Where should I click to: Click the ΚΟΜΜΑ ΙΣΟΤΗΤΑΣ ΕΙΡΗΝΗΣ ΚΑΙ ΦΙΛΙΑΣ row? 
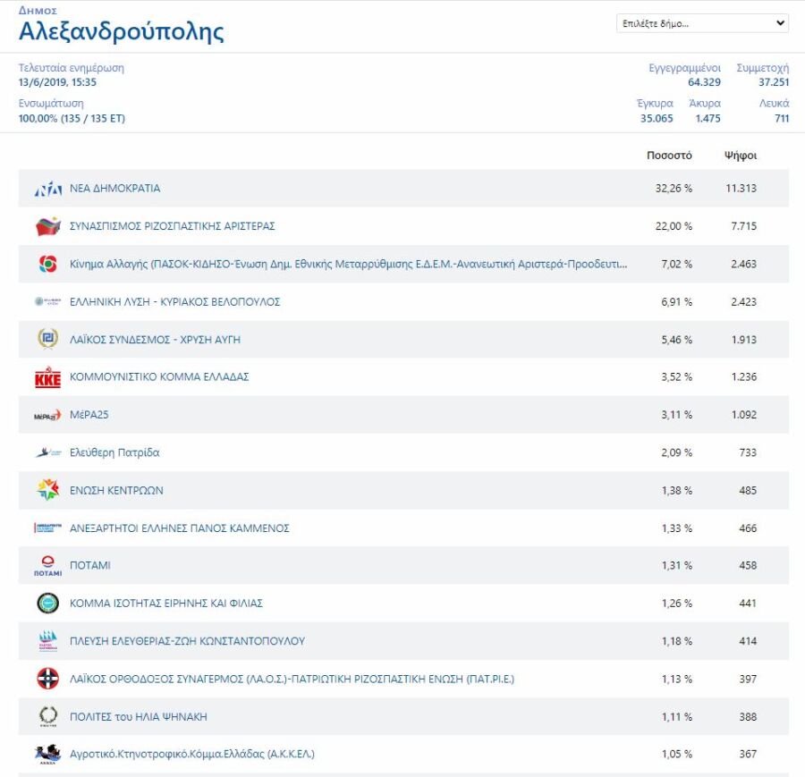403,603
